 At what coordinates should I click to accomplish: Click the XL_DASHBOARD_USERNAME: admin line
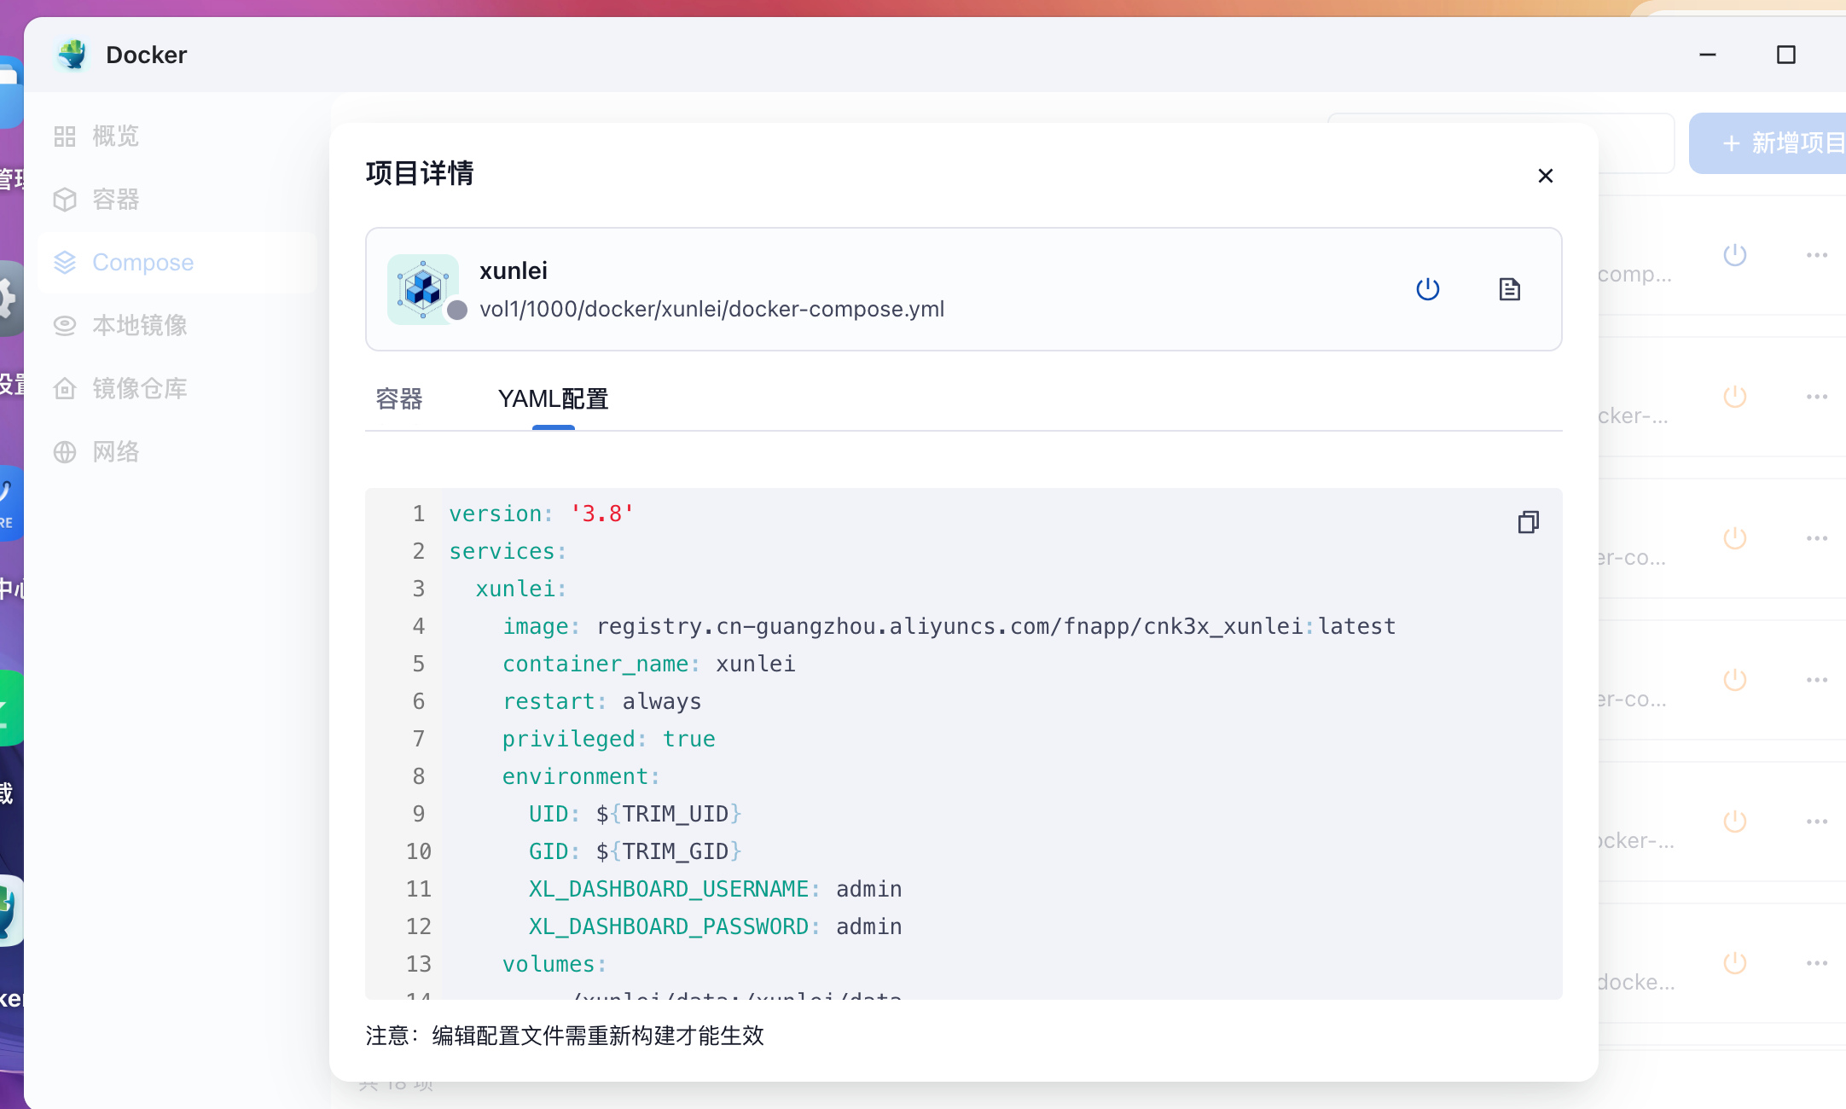pos(715,889)
